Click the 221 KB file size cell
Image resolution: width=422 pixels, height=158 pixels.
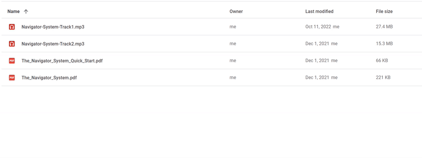point(383,78)
